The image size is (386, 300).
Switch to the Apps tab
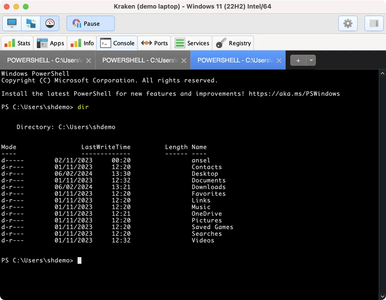point(50,43)
